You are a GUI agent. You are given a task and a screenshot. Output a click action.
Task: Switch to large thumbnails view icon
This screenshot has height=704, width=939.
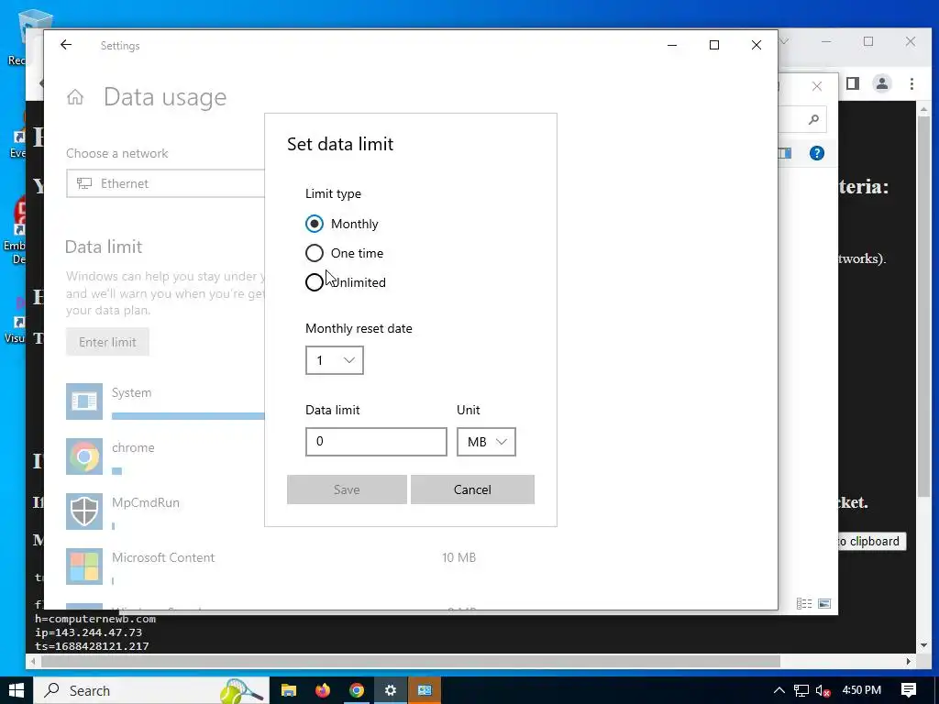tap(824, 603)
